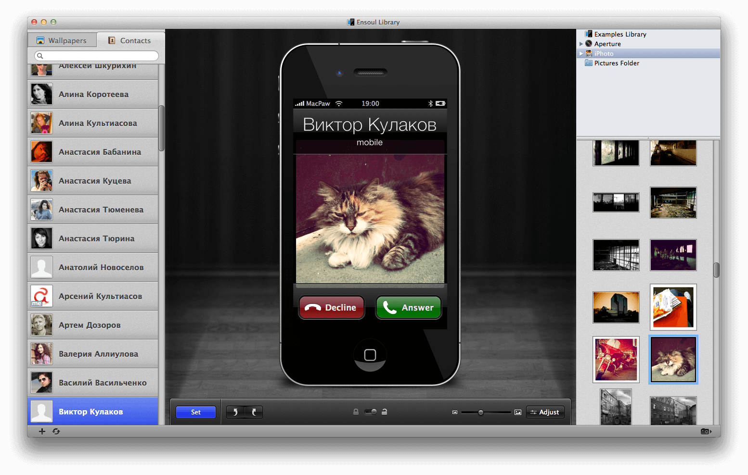Click the Wallpapers tab picture icon

point(40,40)
